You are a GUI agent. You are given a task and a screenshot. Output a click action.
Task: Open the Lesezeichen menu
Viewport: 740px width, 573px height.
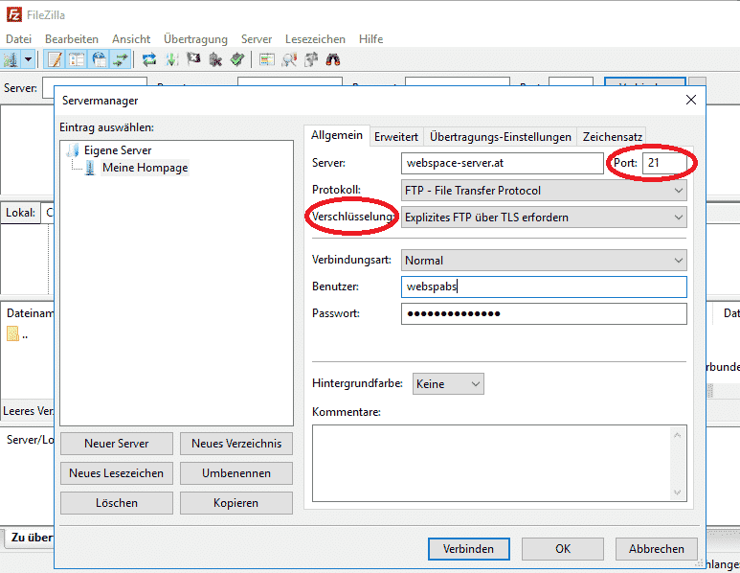point(315,39)
